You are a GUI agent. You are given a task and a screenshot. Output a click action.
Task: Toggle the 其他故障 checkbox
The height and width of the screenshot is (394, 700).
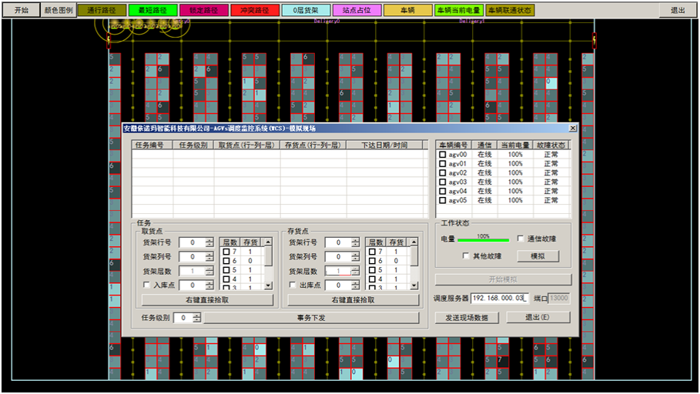466,255
